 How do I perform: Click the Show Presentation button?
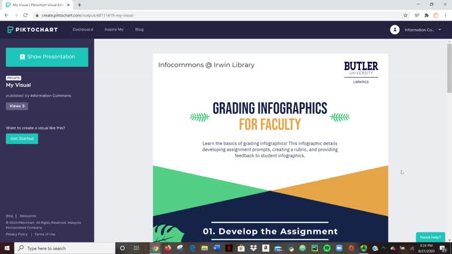47,57
